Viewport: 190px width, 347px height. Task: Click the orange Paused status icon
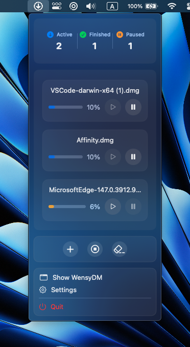120,34
